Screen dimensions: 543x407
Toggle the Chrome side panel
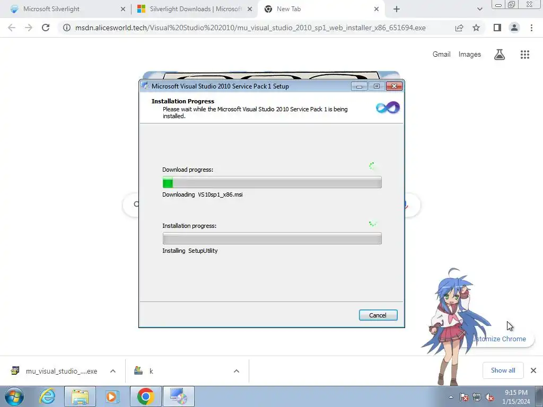(497, 28)
